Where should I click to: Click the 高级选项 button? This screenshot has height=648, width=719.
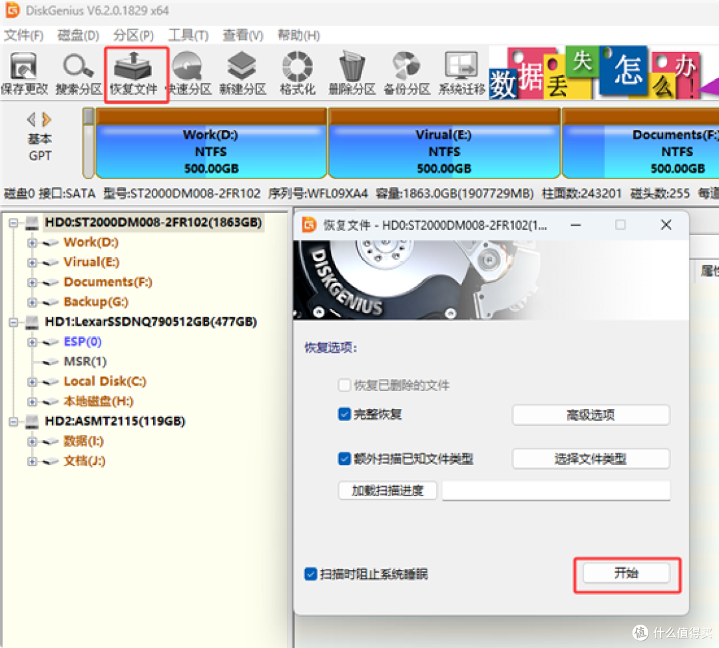pos(591,415)
